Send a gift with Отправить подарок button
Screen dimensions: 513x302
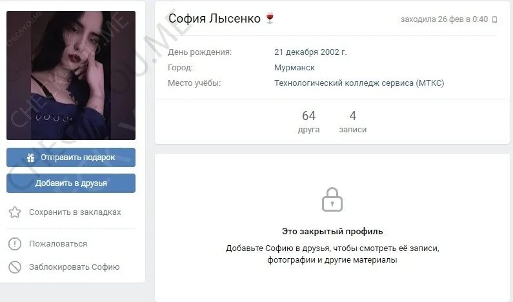(71, 157)
